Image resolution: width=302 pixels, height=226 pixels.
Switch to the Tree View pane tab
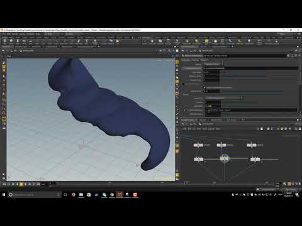(203, 120)
